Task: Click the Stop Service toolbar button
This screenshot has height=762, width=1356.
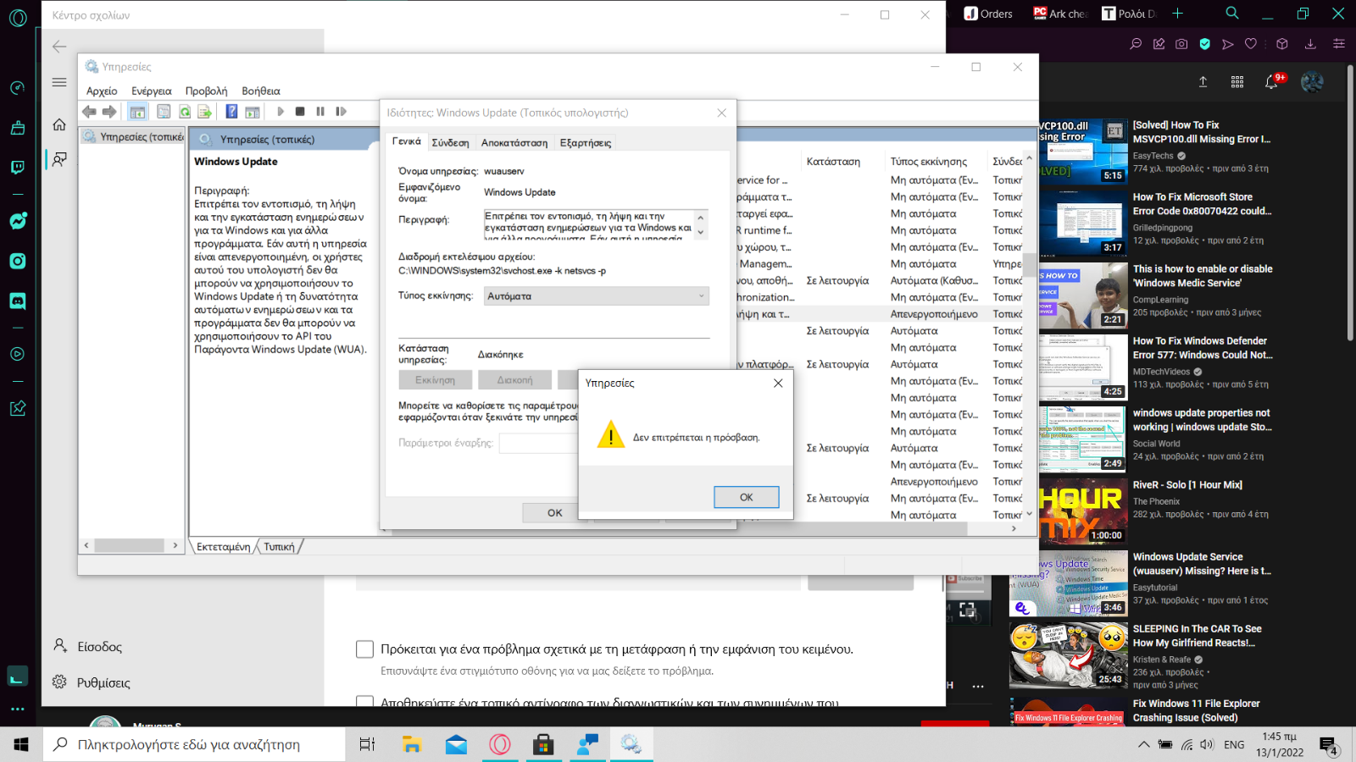Action: pos(300,112)
